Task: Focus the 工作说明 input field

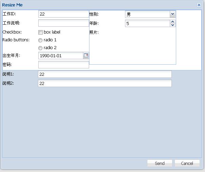Action: point(64,23)
